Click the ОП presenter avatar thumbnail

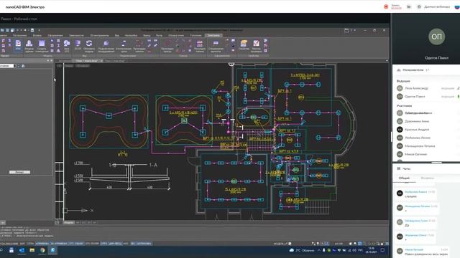436,37
